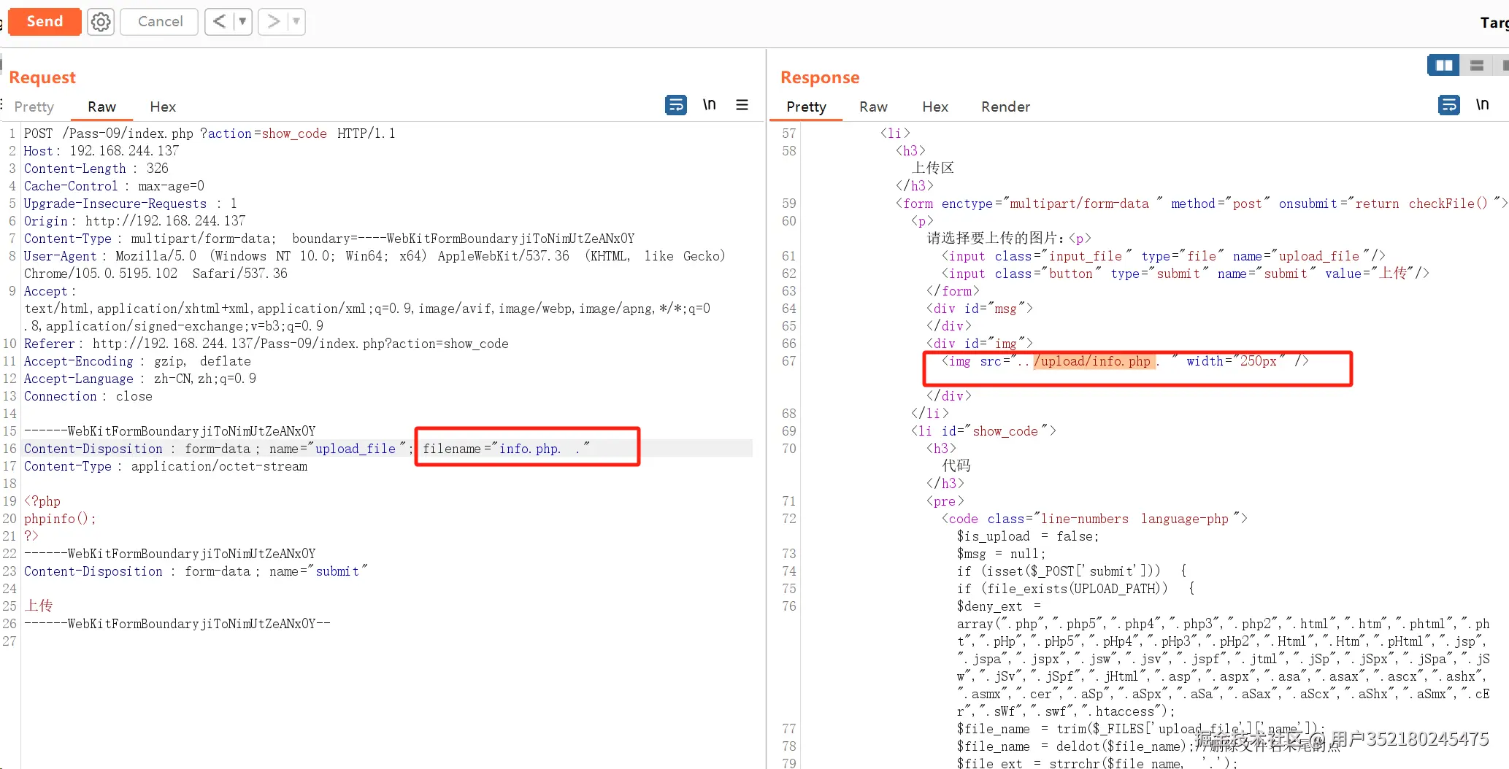Go forward to the next request

[273, 22]
